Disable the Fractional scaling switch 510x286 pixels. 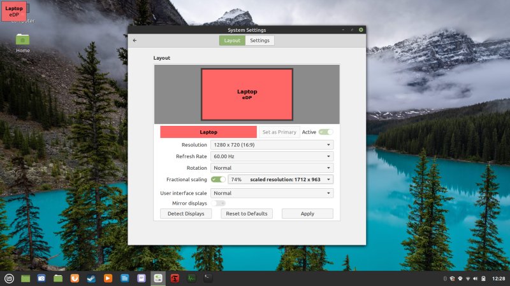pos(219,180)
